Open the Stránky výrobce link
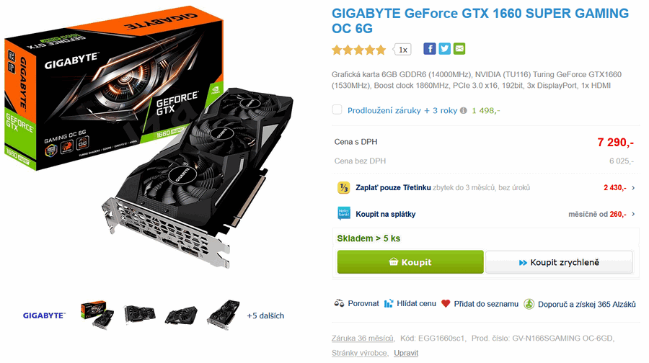This screenshot has width=649, height=363. 359,353
